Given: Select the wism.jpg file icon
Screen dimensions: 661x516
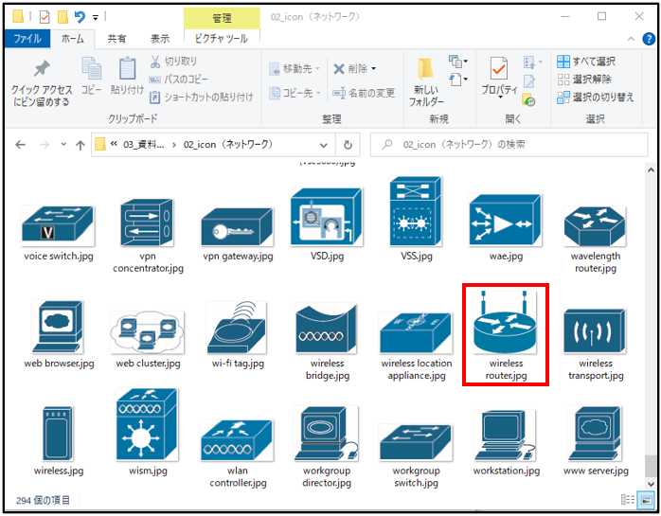Looking at the screenshot, I should pyautogui.click(x=147, y=425).
